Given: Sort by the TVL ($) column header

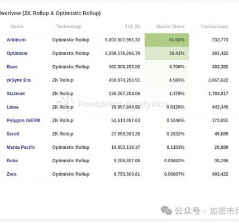Looking at the screenshot, I should 132,26.
